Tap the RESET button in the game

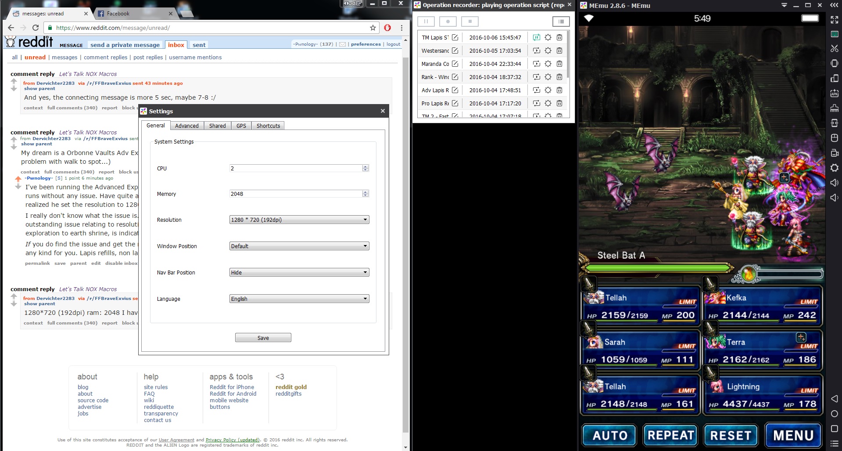pos(731,435)
